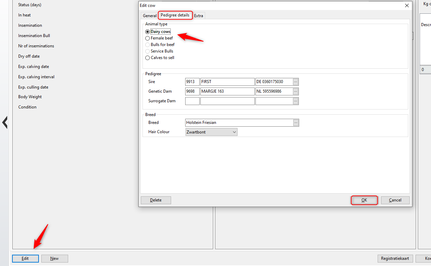Open the Breed browse ellipsis button

click(296, 123)
